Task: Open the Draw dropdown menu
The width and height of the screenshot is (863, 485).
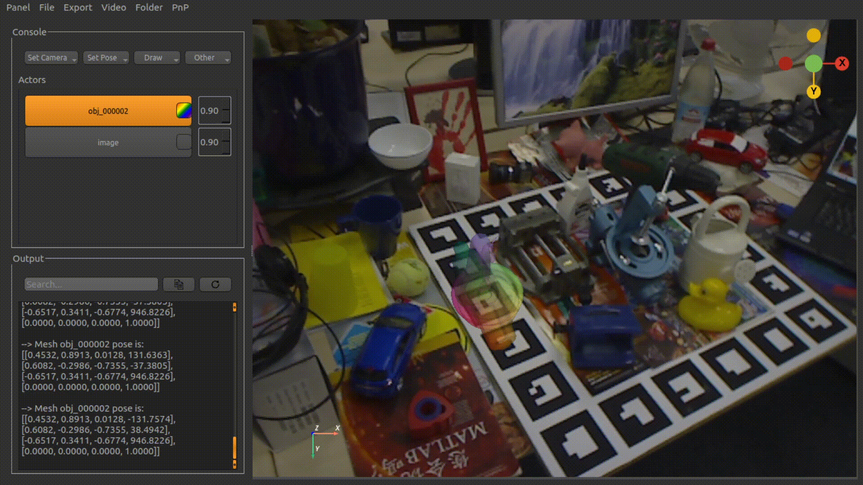Action: tap(156, 57)
